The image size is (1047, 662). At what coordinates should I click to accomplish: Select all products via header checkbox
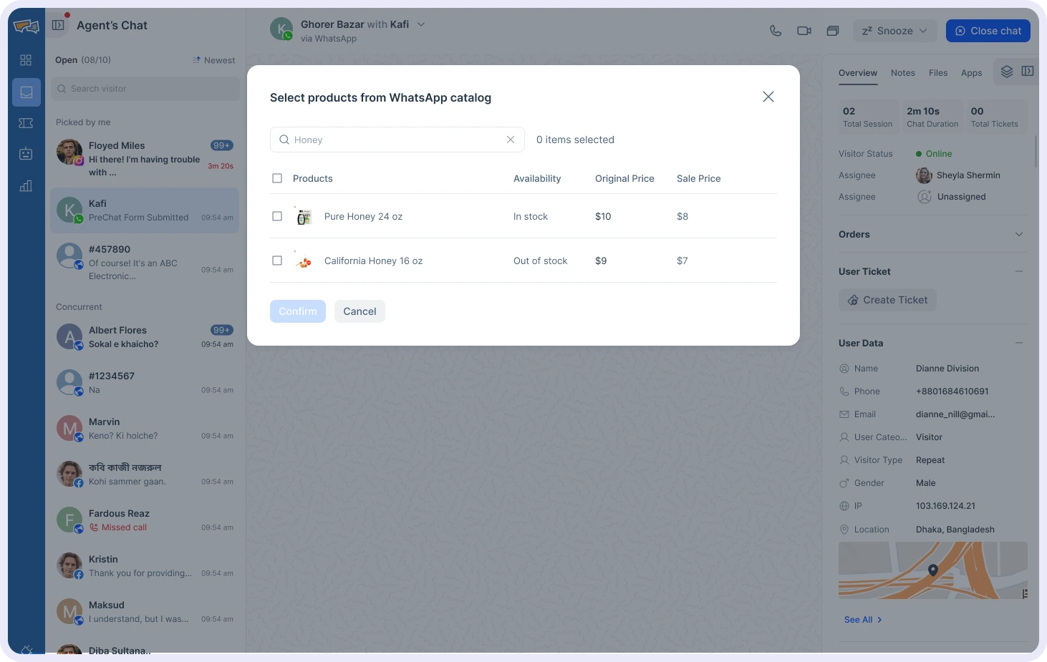point(277,178)
